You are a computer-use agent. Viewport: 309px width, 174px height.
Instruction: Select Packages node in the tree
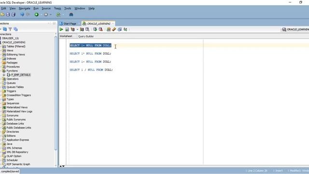tap(12, 62)
